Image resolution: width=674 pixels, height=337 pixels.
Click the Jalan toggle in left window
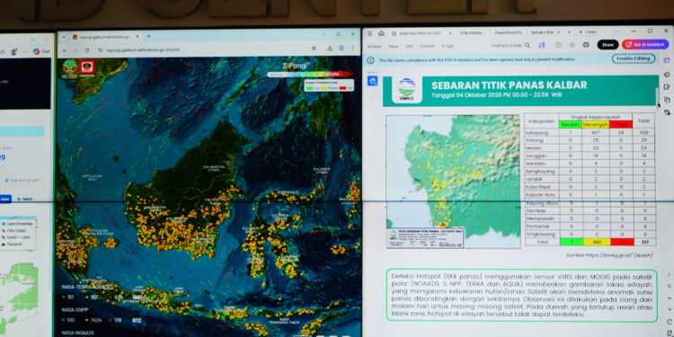(x=5, y=199)
